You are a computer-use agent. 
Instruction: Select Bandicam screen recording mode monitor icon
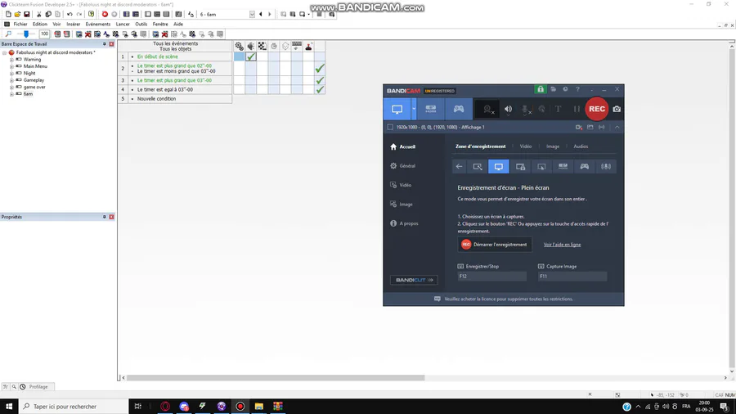(x=397, y=109)
